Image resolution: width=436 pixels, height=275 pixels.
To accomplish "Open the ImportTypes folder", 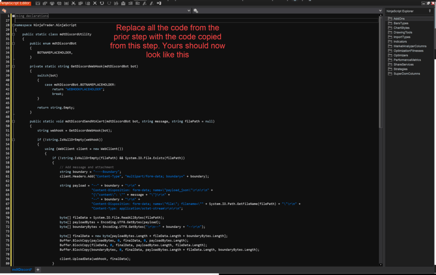I will 402,37.
